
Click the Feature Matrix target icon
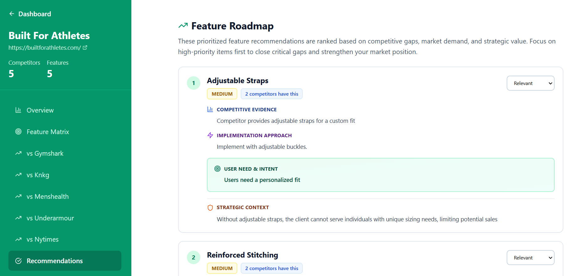pos(18,132)
